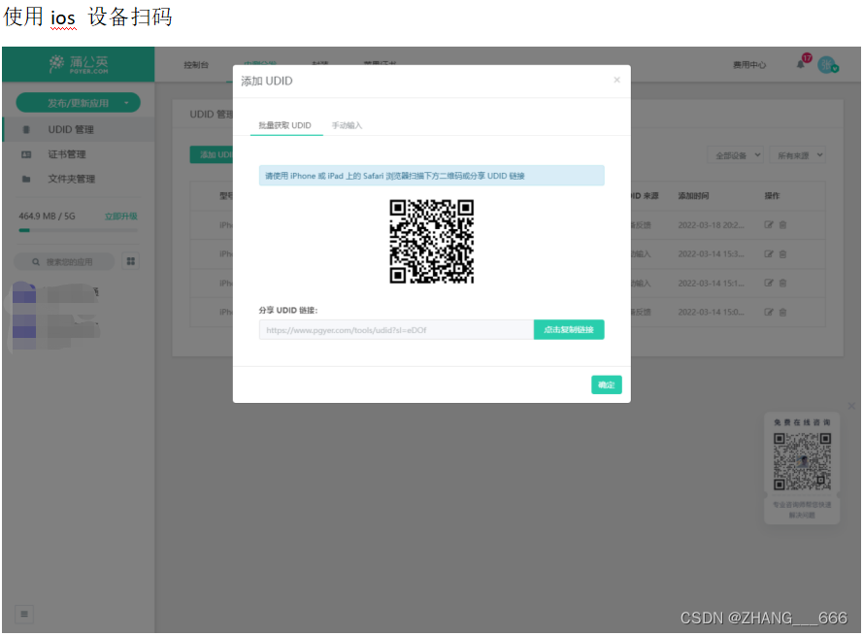Click the 操作 column header
Screen dimensions: 863x636
pos(772,195)
